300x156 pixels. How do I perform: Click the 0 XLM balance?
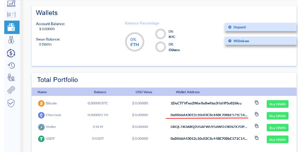[98, 127]
